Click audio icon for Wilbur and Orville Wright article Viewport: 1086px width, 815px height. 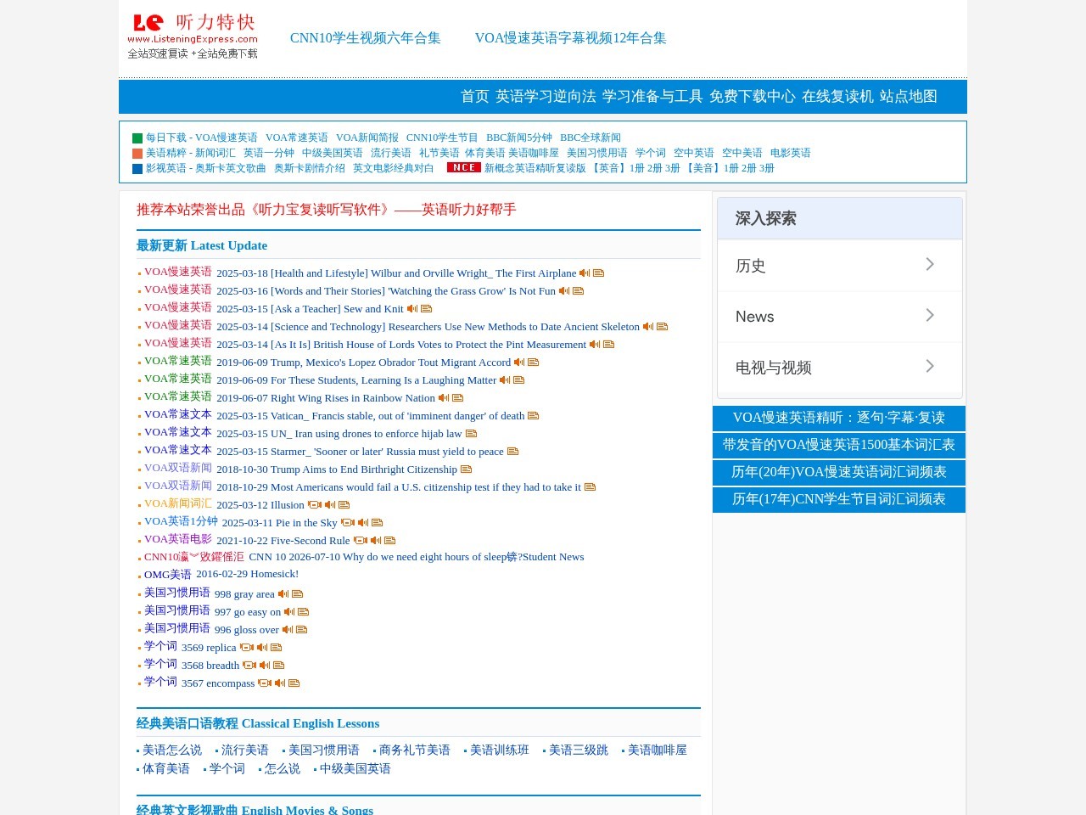tap(585, 273)
